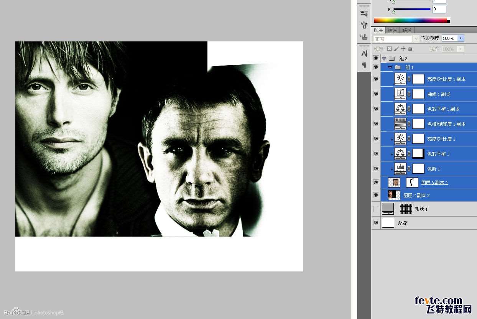Click the Lock position move icon
Screen dimensions: 477x319
click(403, 49)
